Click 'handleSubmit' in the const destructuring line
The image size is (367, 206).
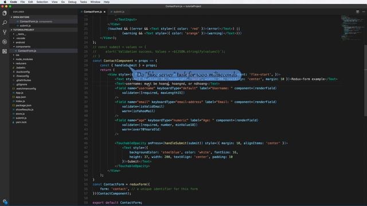pyautogui.click(x=126, y=65)
